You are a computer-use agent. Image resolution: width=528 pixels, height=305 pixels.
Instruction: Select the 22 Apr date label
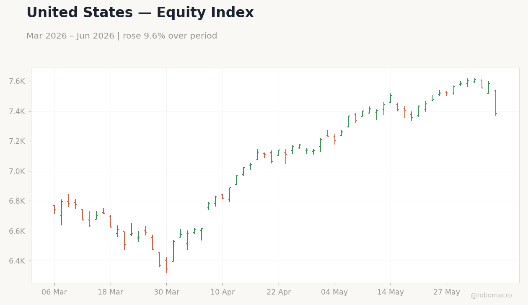tap(279, 292)
